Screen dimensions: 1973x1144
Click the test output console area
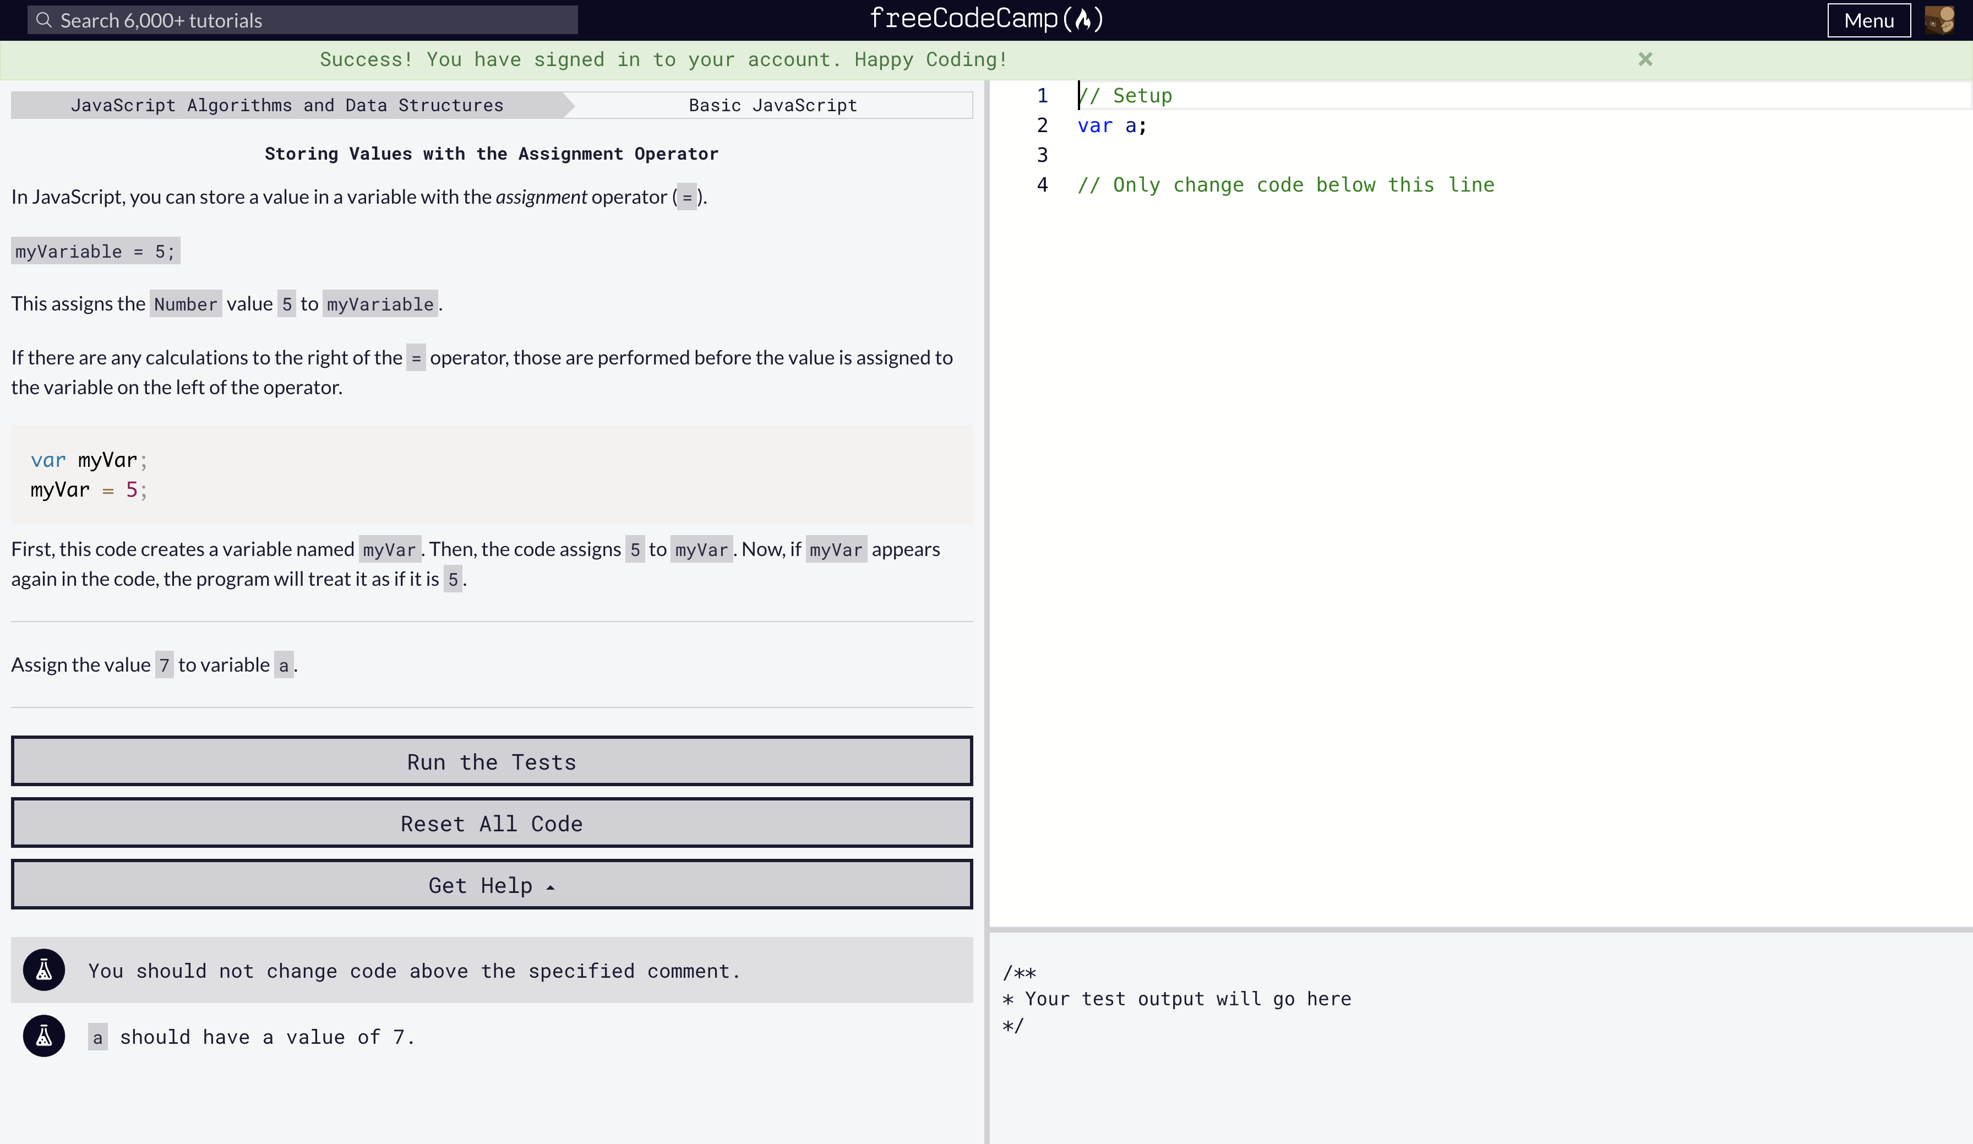pyautogui.click(x=1480, y=1042)
